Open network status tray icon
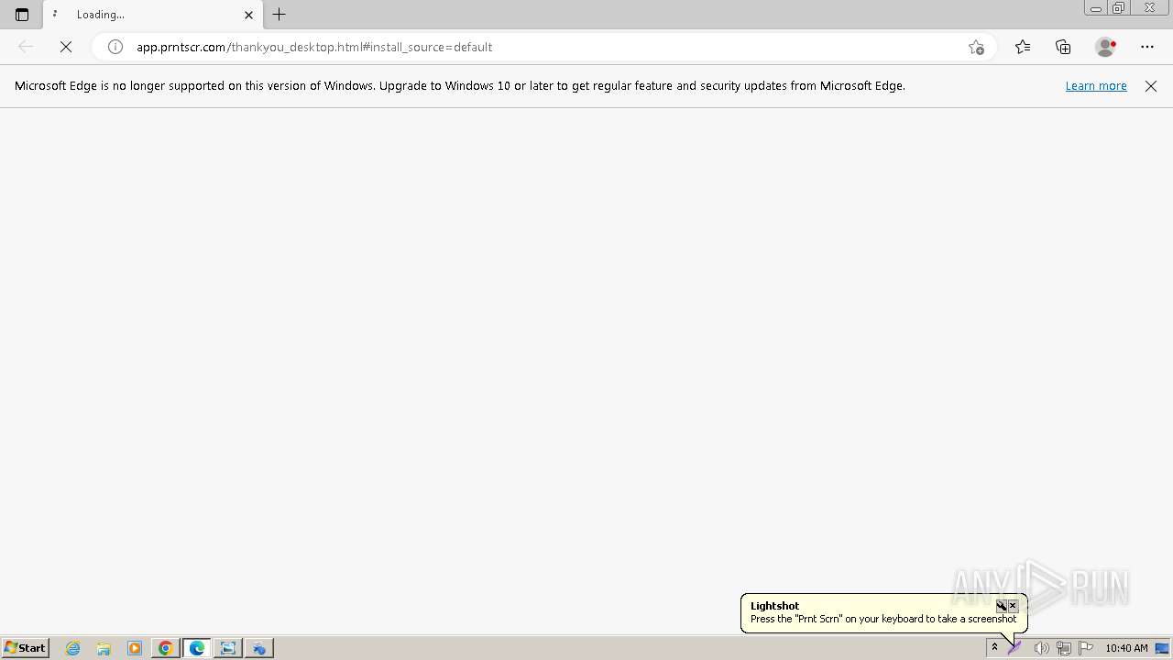This screenshot has height=660, width=1173. pos(1063,648)
